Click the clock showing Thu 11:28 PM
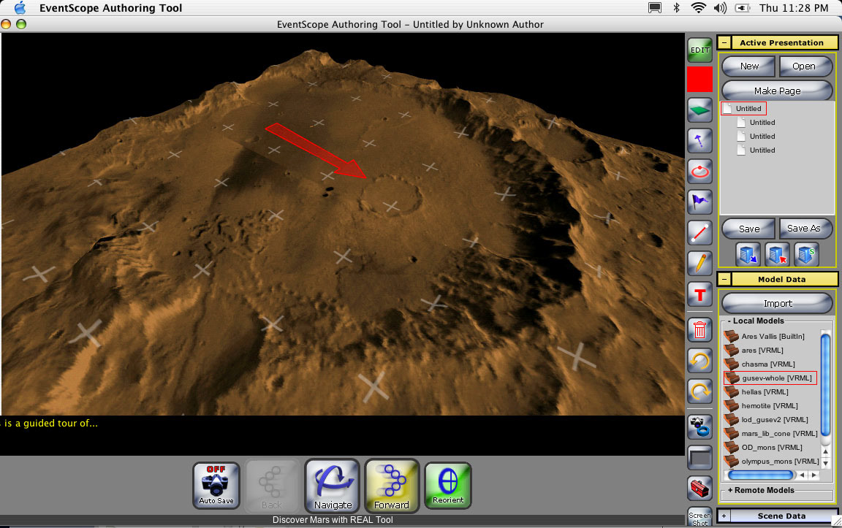 click(794, 7)
